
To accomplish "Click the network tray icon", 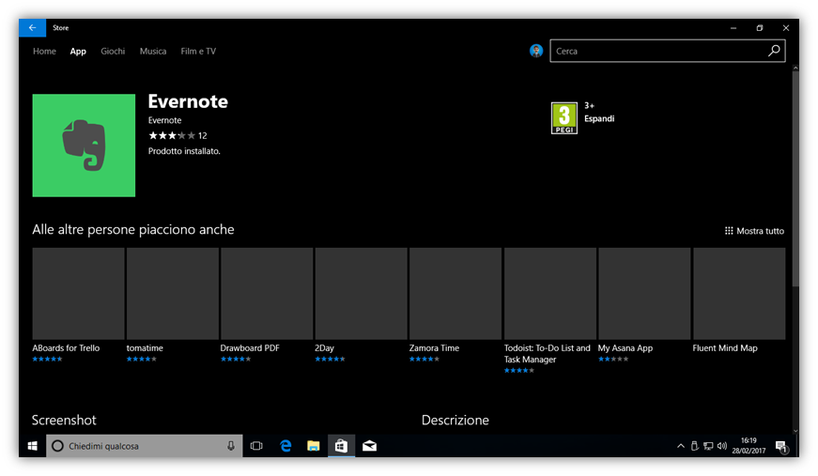I will pos(708,446).
